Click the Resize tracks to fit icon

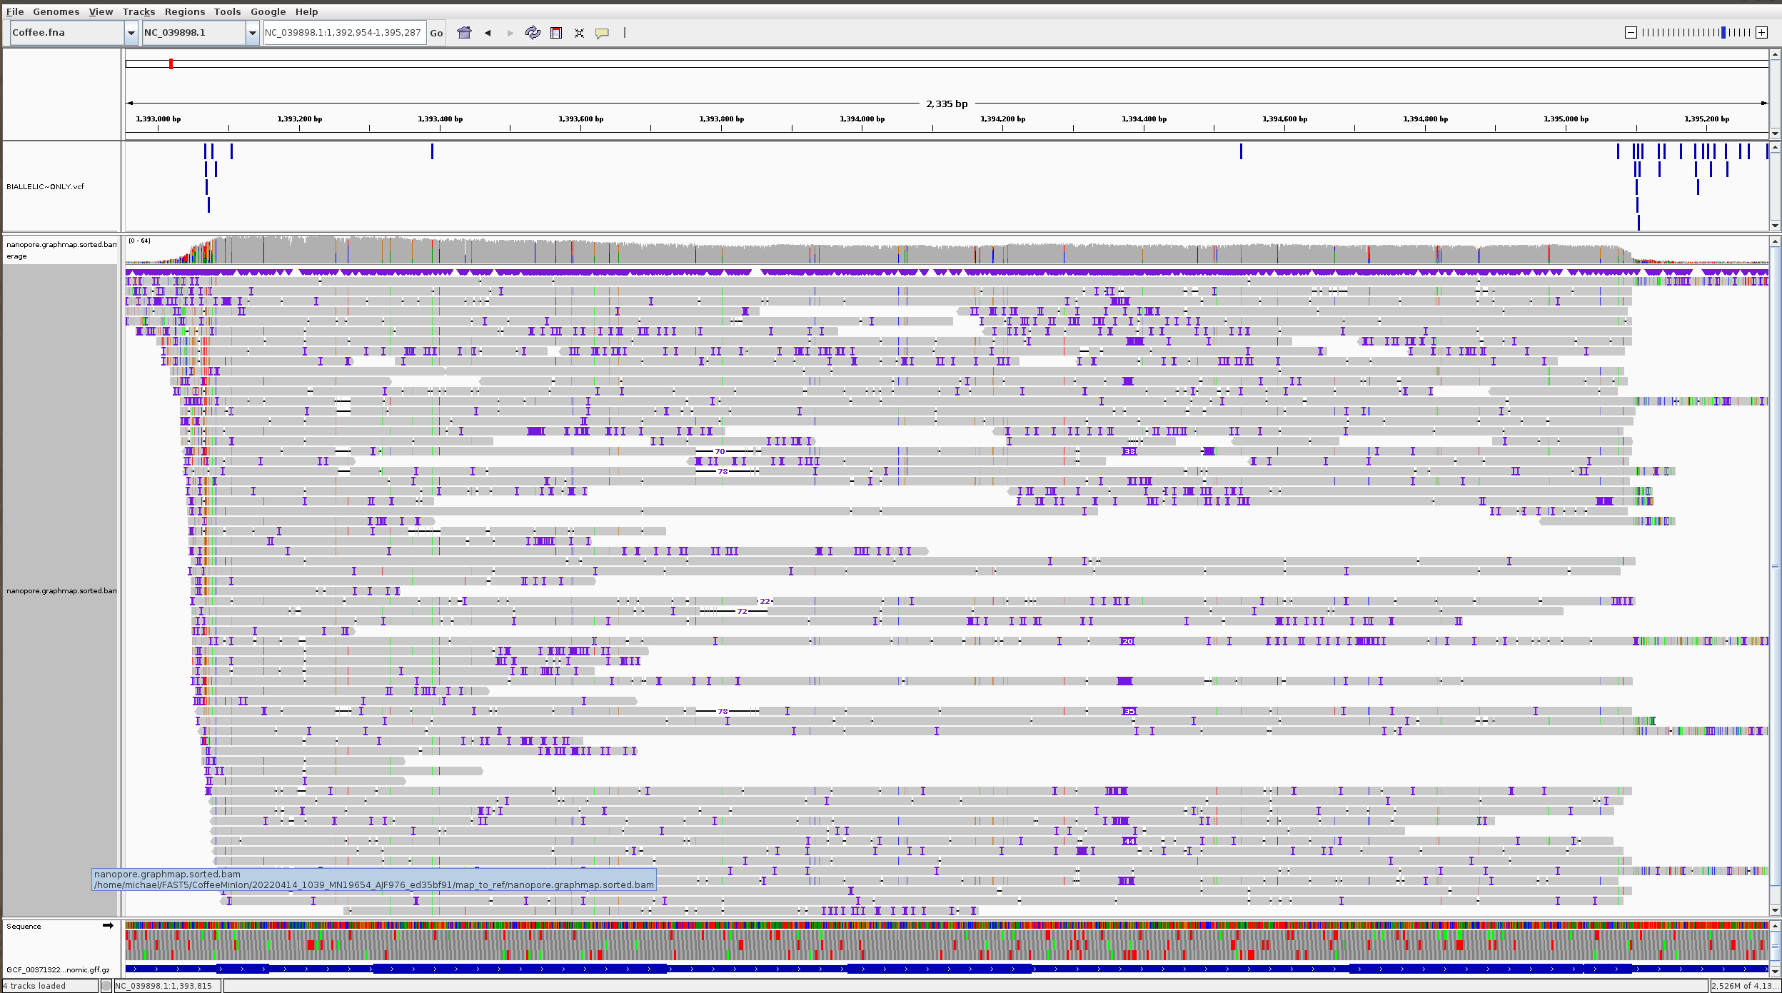(x=579, y=33)
